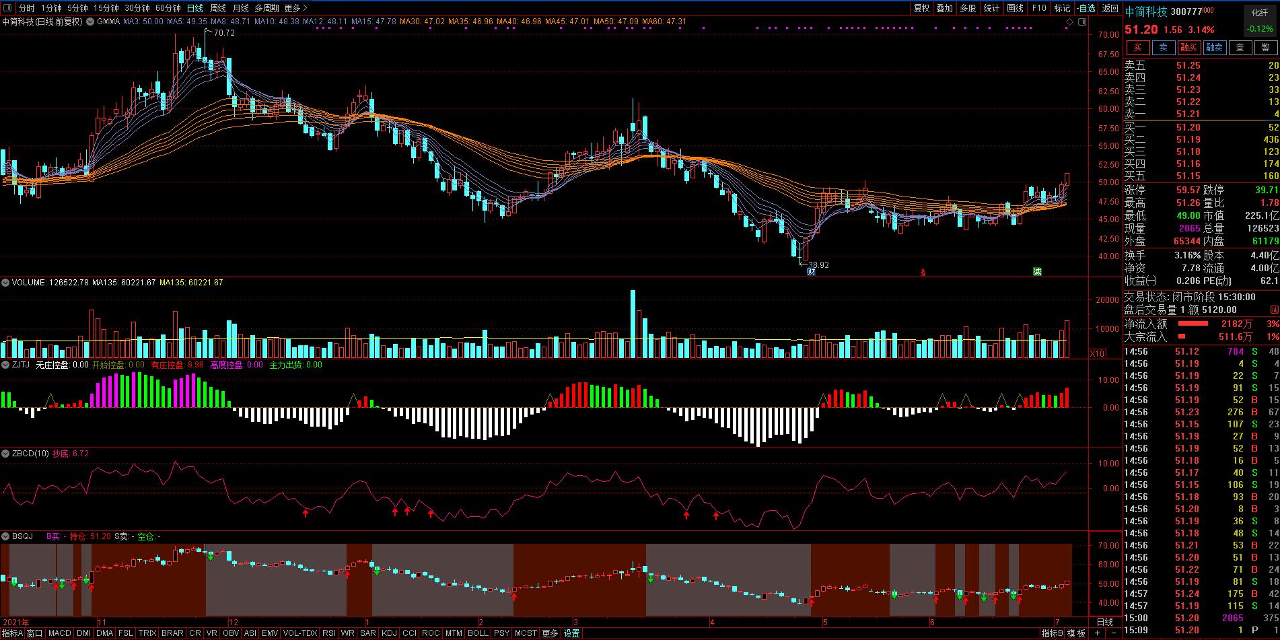Click the 化纤 sector badge
Screen dimensions: 1280x640
click(x=1259, y=12)
